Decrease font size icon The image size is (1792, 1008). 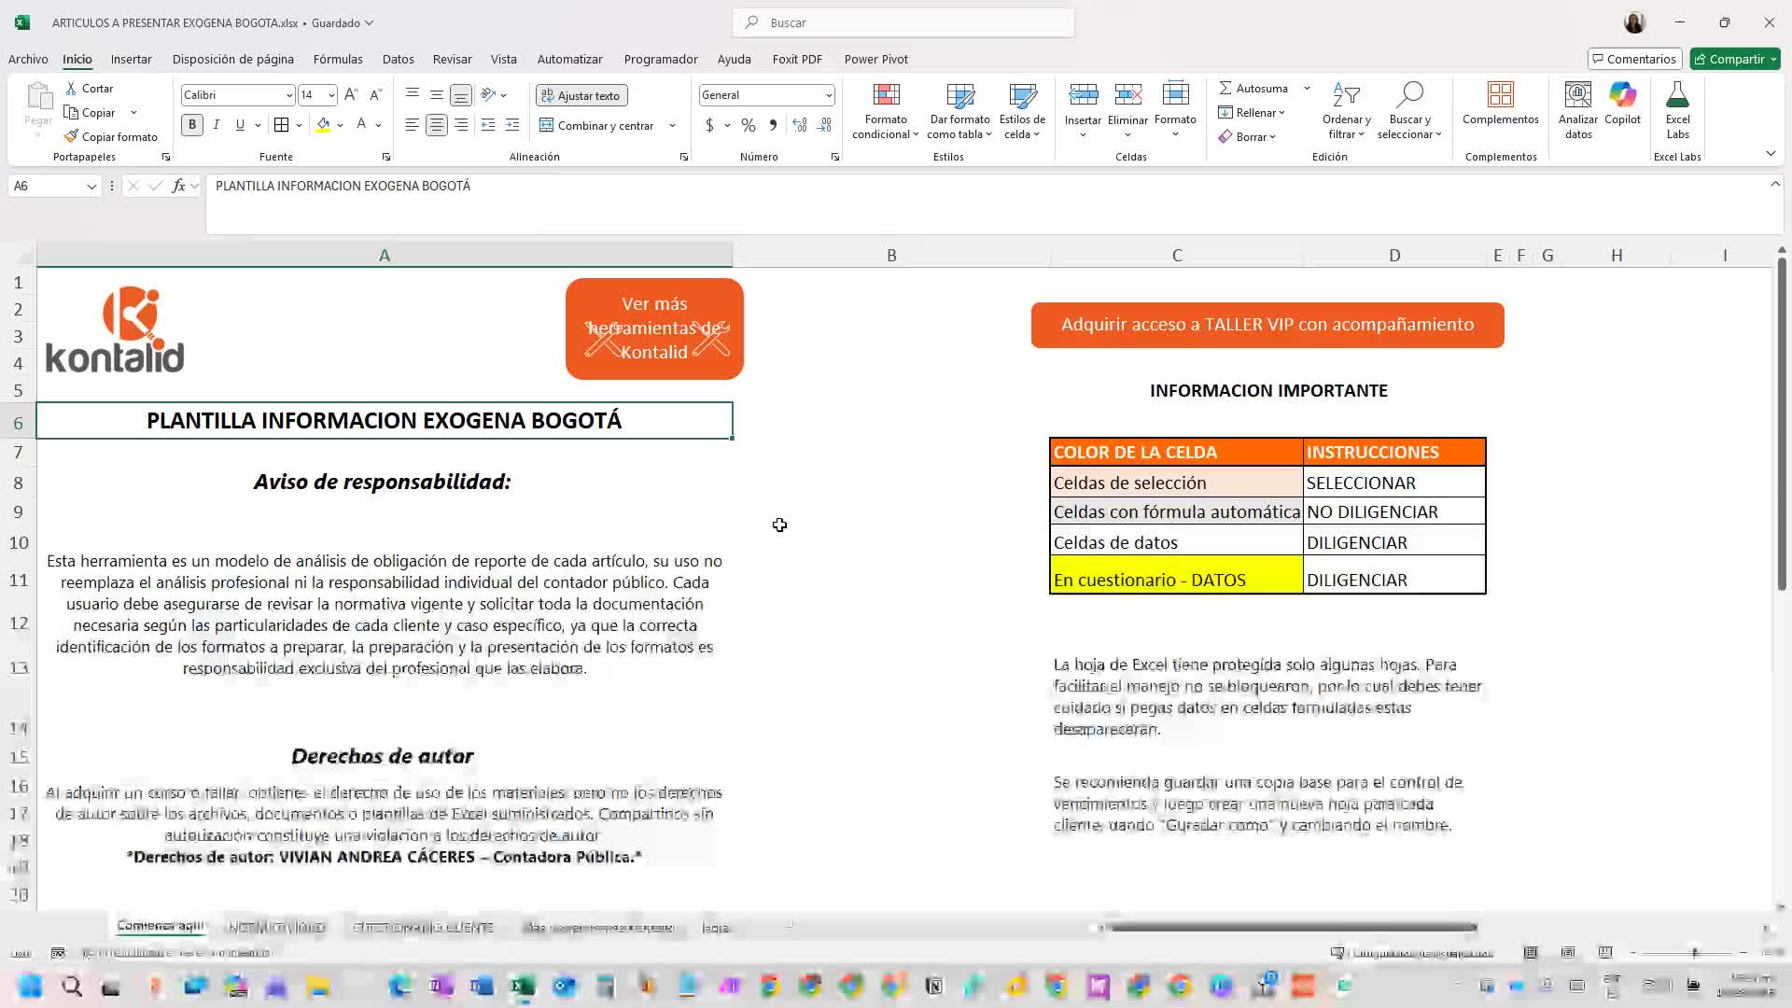click(376, 94)
